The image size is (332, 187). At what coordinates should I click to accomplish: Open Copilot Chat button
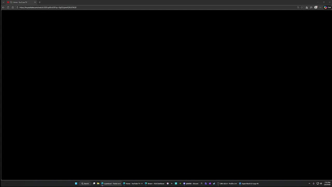click(327, 7)
